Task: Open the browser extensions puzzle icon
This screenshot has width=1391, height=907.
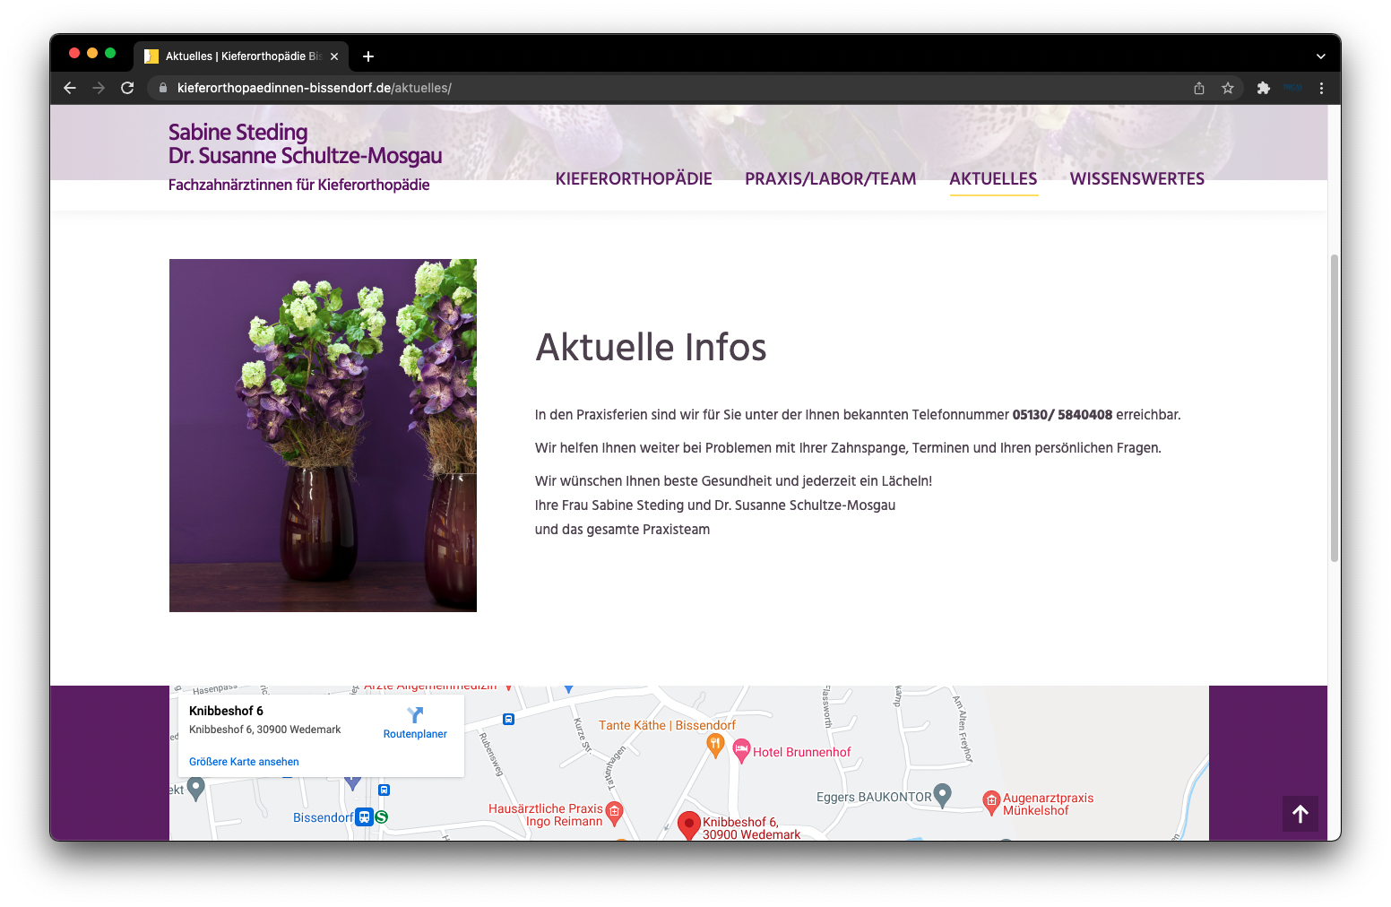Action: point(1264,88)
